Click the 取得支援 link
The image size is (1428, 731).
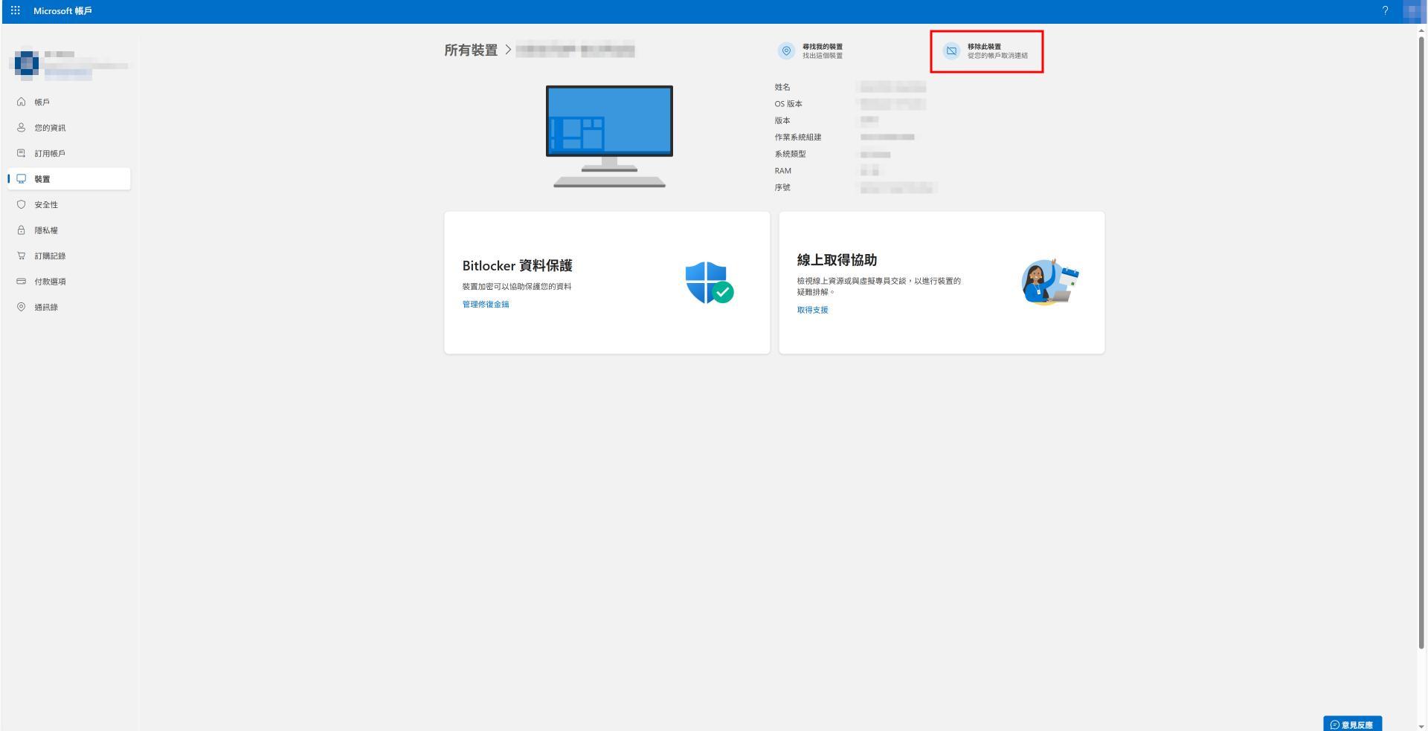point(812,310)
